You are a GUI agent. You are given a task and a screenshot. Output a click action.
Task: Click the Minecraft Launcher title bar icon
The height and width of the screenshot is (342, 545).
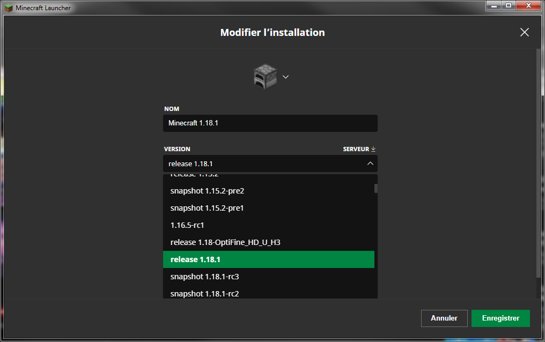9,8
